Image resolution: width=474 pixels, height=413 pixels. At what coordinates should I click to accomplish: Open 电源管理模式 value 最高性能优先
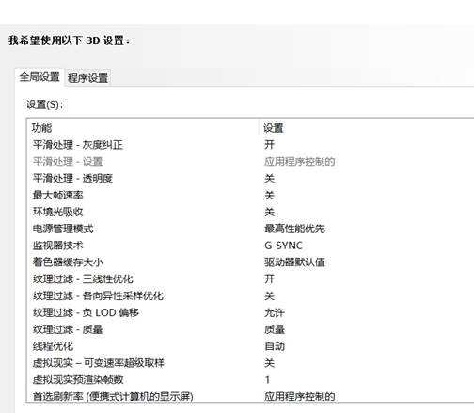[294, 229]
